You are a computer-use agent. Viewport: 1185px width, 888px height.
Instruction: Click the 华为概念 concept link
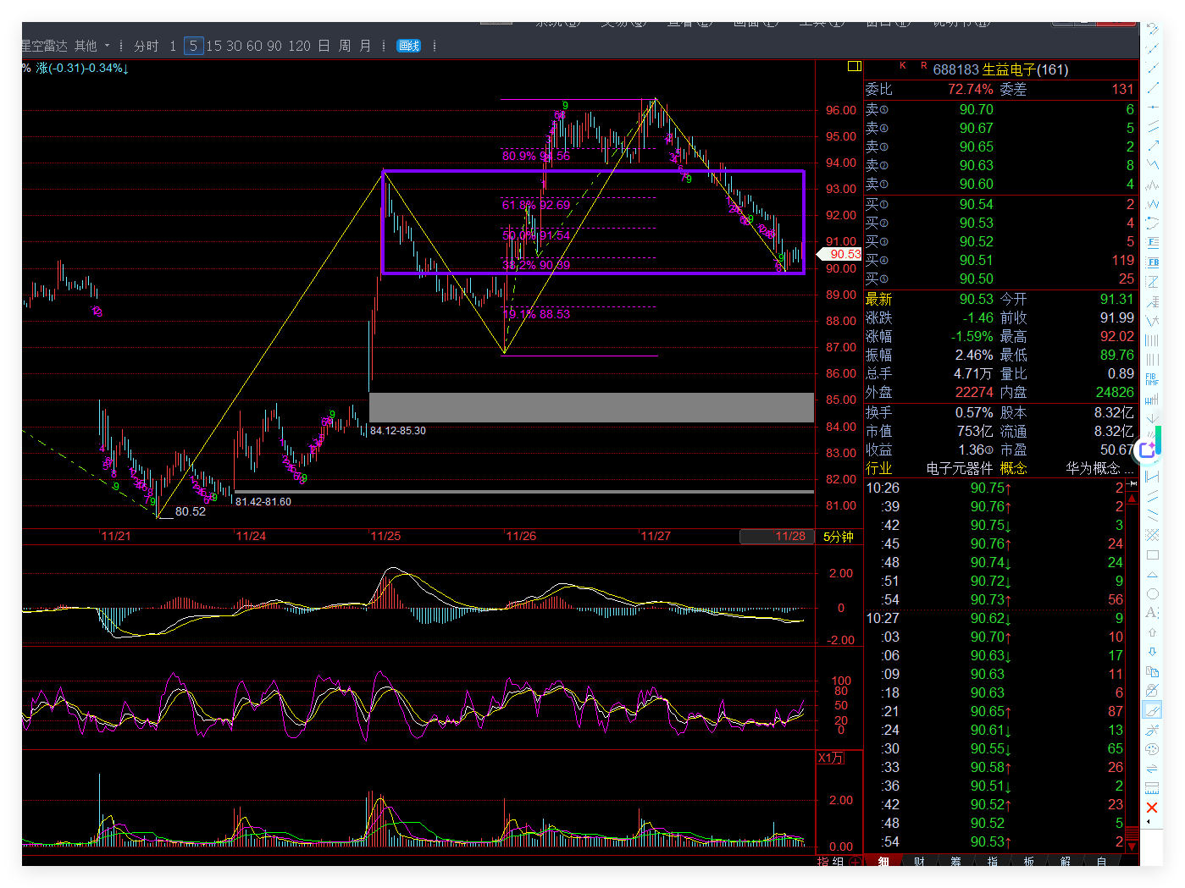click(x=1093, y=468)
